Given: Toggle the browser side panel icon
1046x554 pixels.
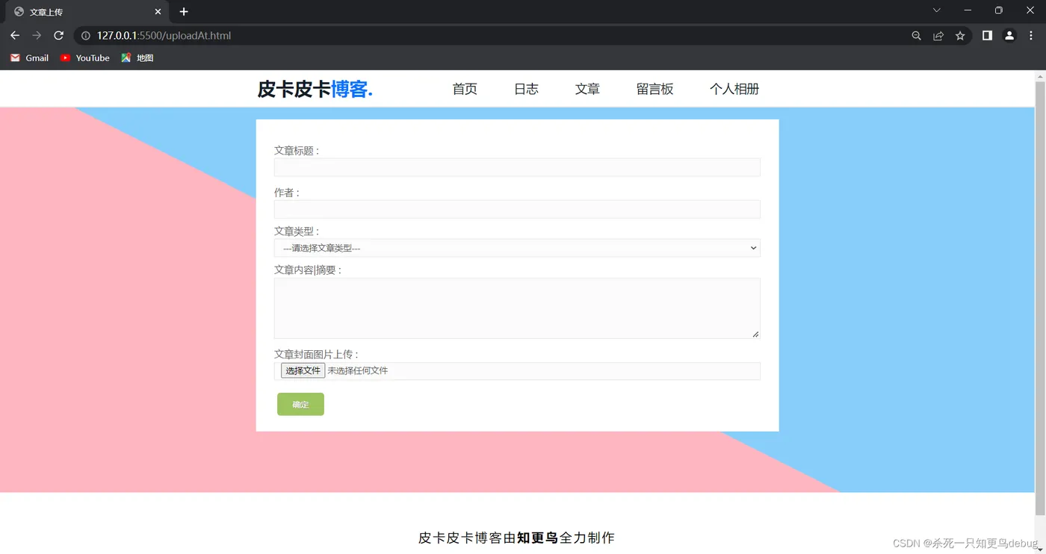Looking at the screenshot, I should click(x=987, y=36).
